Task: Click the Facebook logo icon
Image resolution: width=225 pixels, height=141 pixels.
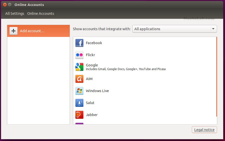Action: pyautogui.click(x=79, y=43)
